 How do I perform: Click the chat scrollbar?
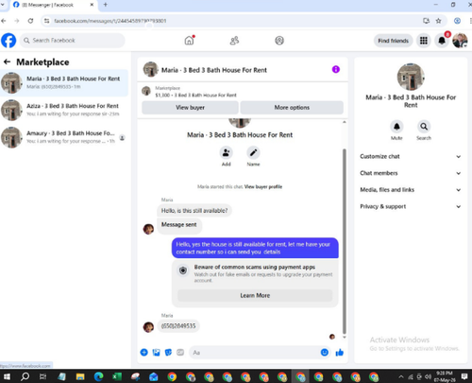click(345, 241)
